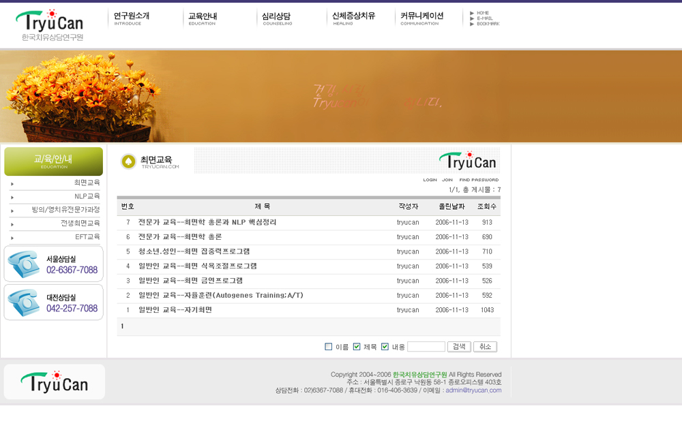The height and width of the screenshot is (447, 682).
Task: Expand the 최면교육 sidebar item
Action: pyautogui.click(x=87, y=183)
